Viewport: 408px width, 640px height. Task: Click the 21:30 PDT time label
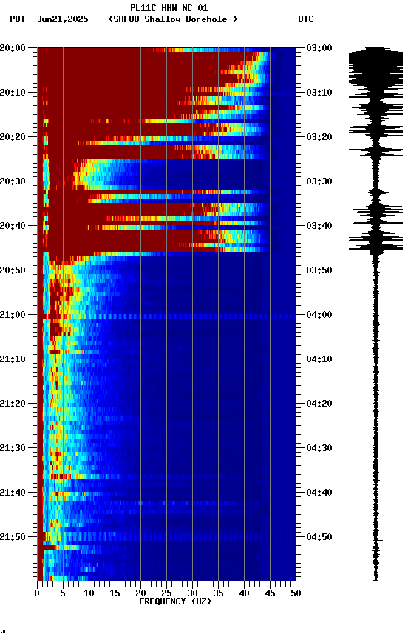coord(13,448)
